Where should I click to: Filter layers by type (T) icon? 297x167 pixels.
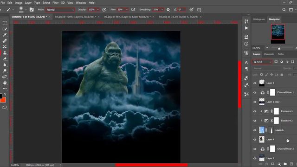pos(287,62)
